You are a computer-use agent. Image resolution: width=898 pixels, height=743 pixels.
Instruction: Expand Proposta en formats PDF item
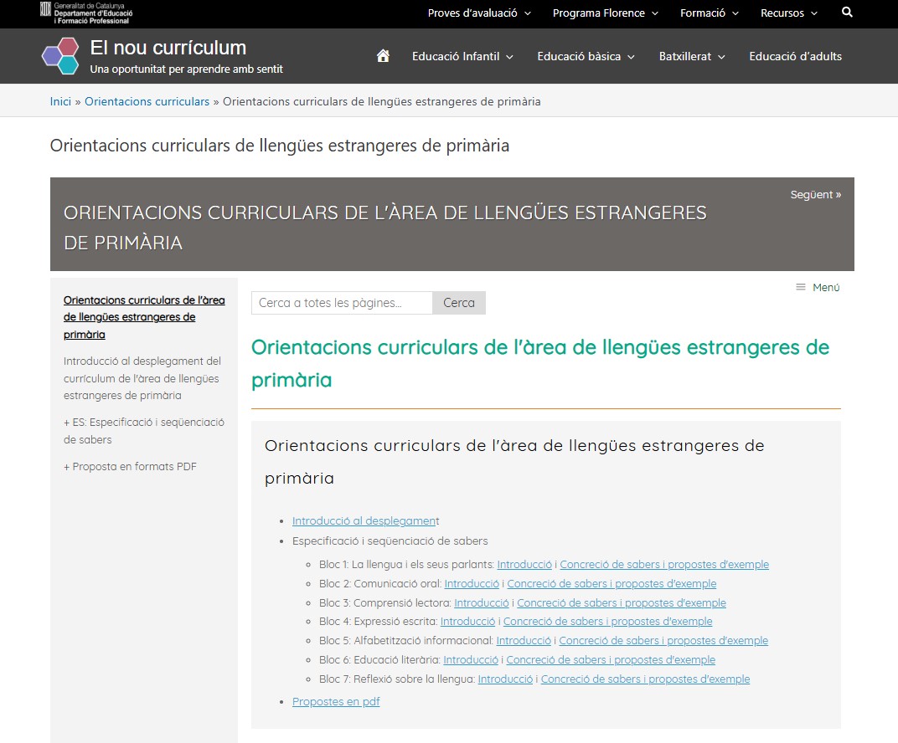click(x=130, y=467)
